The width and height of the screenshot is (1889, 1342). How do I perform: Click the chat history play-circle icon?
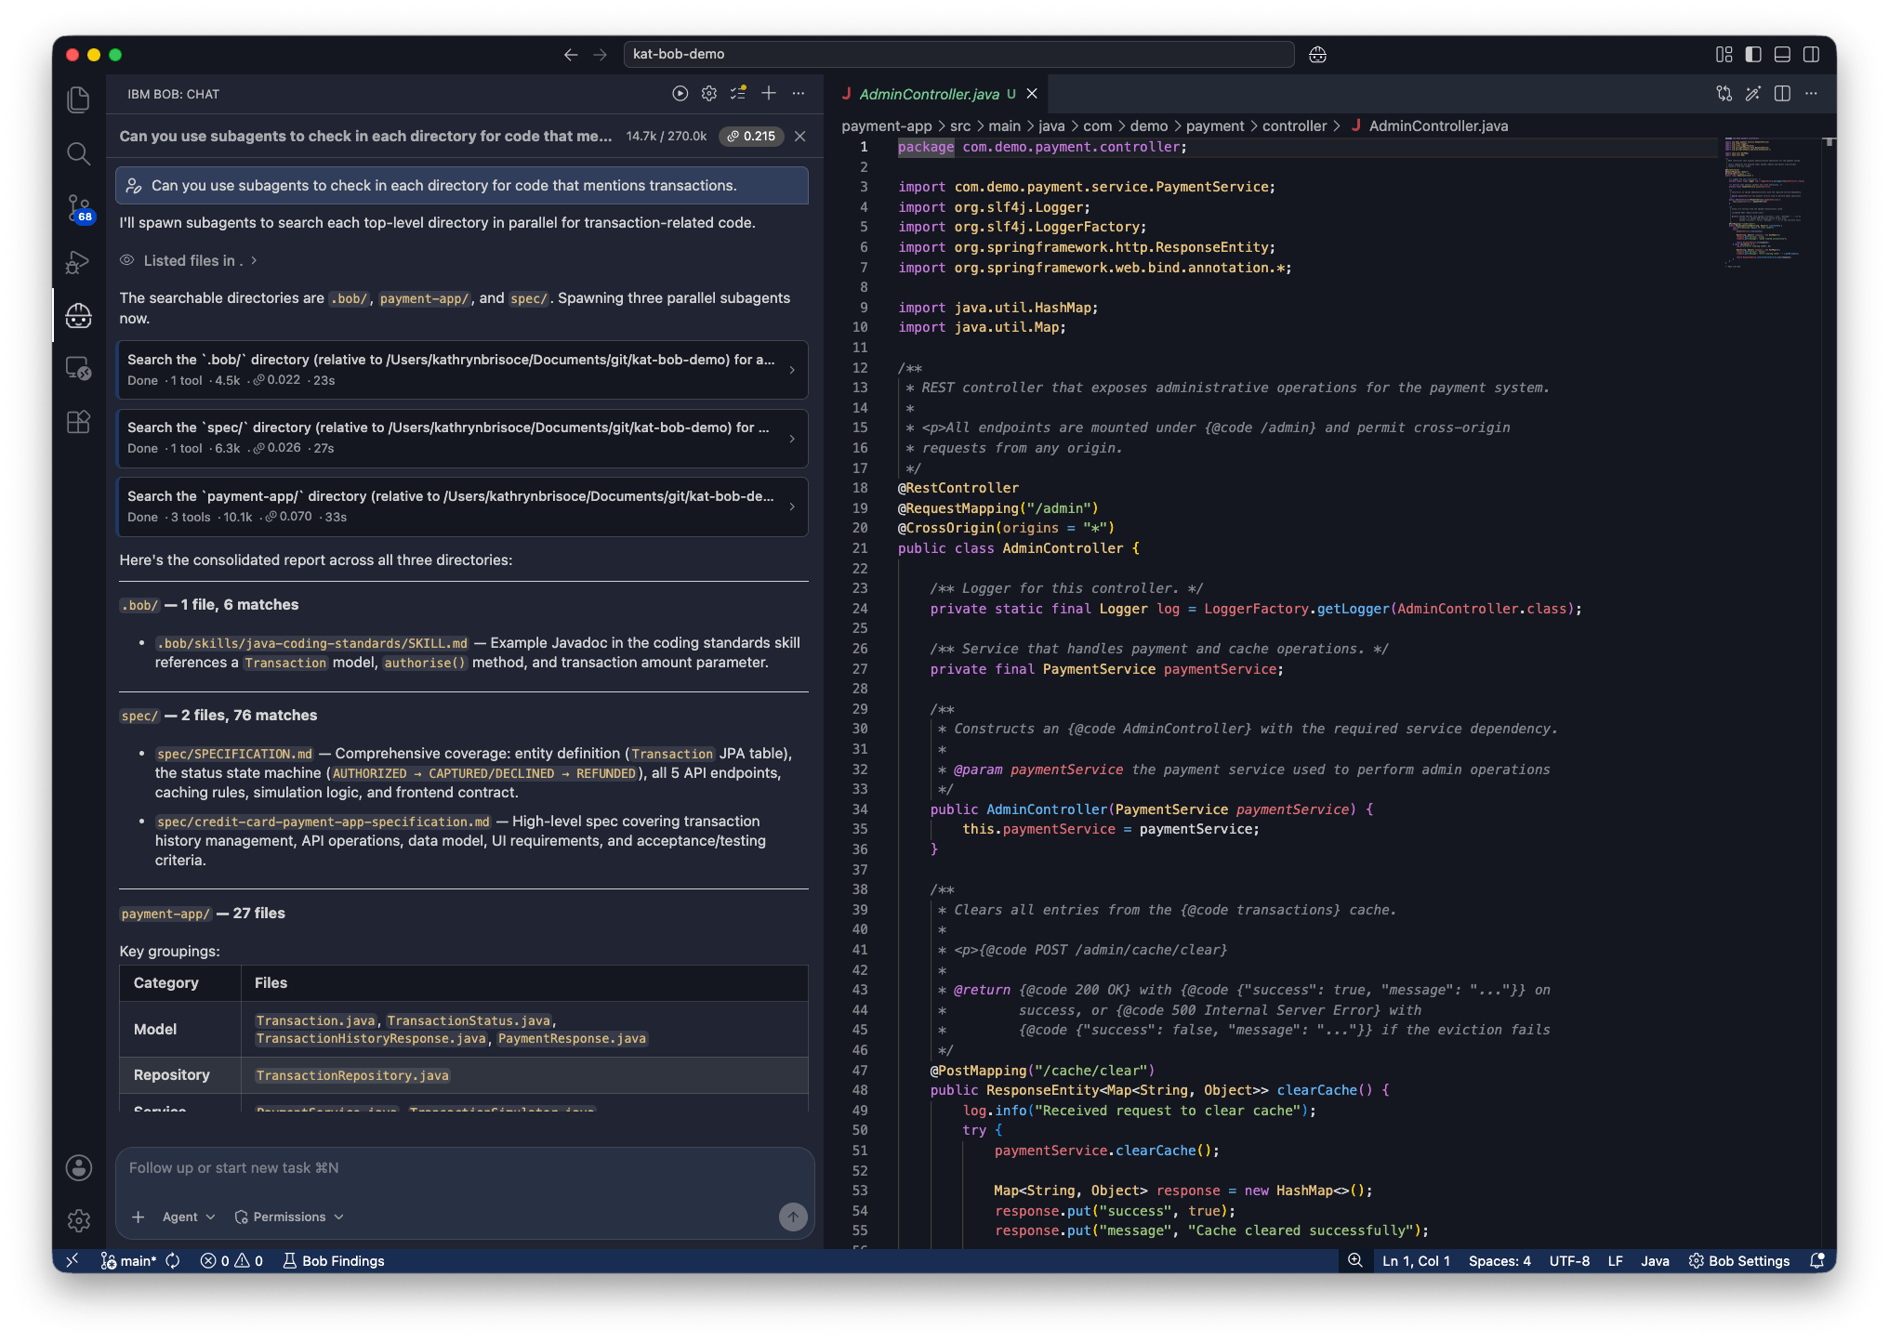tap(680, 94)
